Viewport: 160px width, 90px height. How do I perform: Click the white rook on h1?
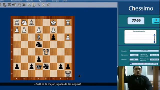coord(17,22)
